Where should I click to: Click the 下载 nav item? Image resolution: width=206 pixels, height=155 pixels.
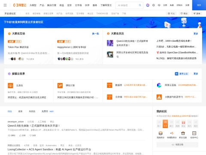pos(124,13)
